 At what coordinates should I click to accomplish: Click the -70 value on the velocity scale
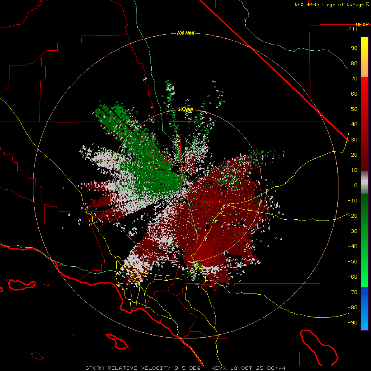(x=352, y=292)
